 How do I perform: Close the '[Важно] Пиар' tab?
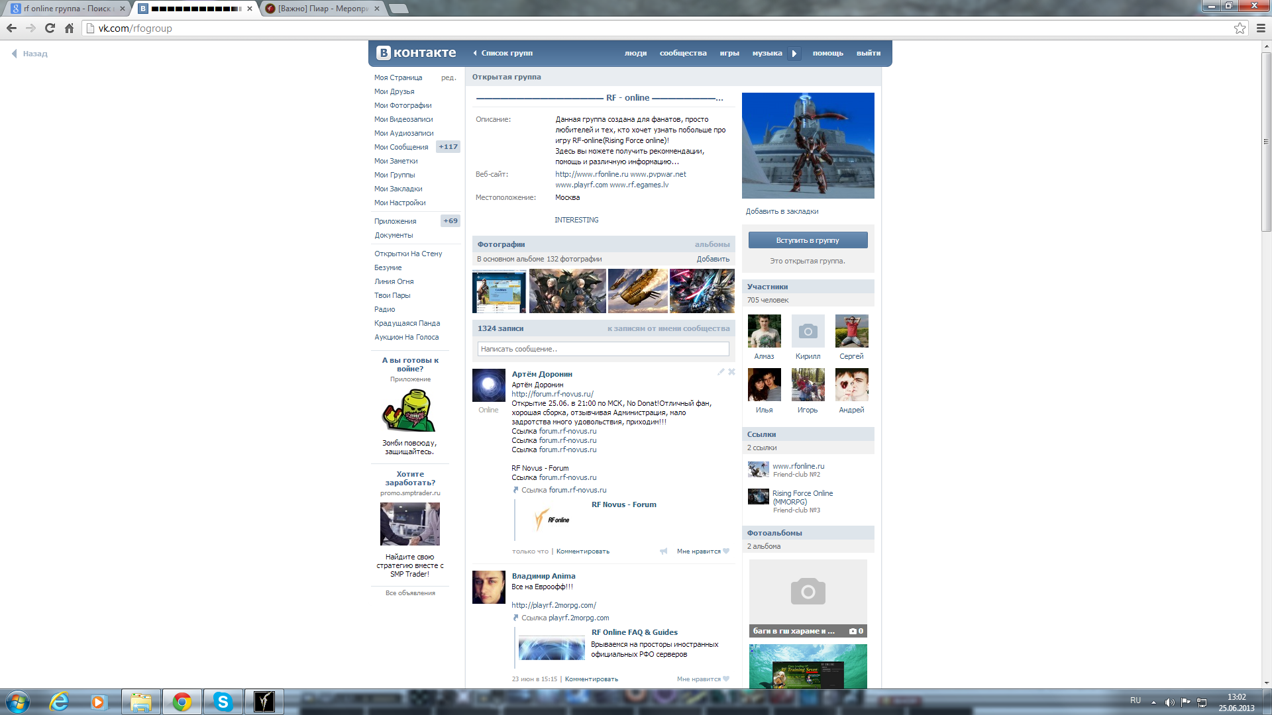(377, 9)
